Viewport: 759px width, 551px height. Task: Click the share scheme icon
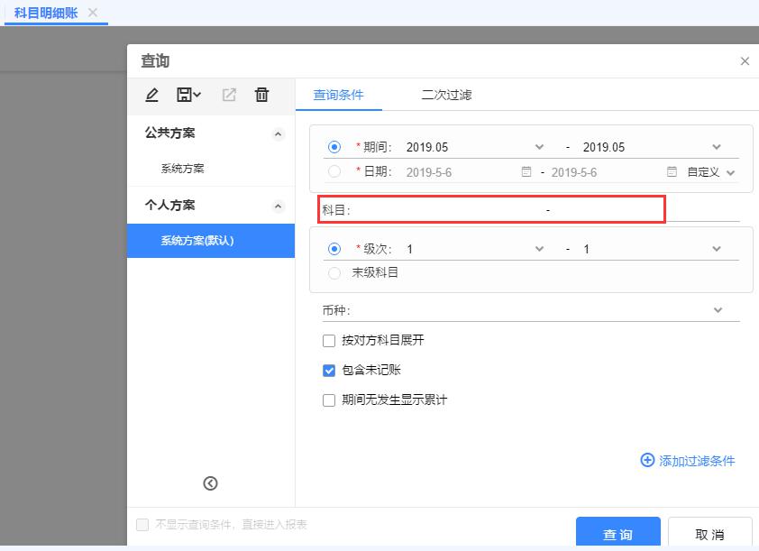tap(229, 95)
